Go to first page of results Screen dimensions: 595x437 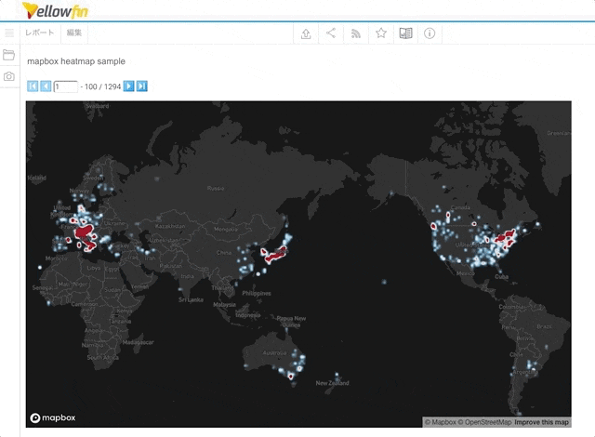(x=33, y=86)
